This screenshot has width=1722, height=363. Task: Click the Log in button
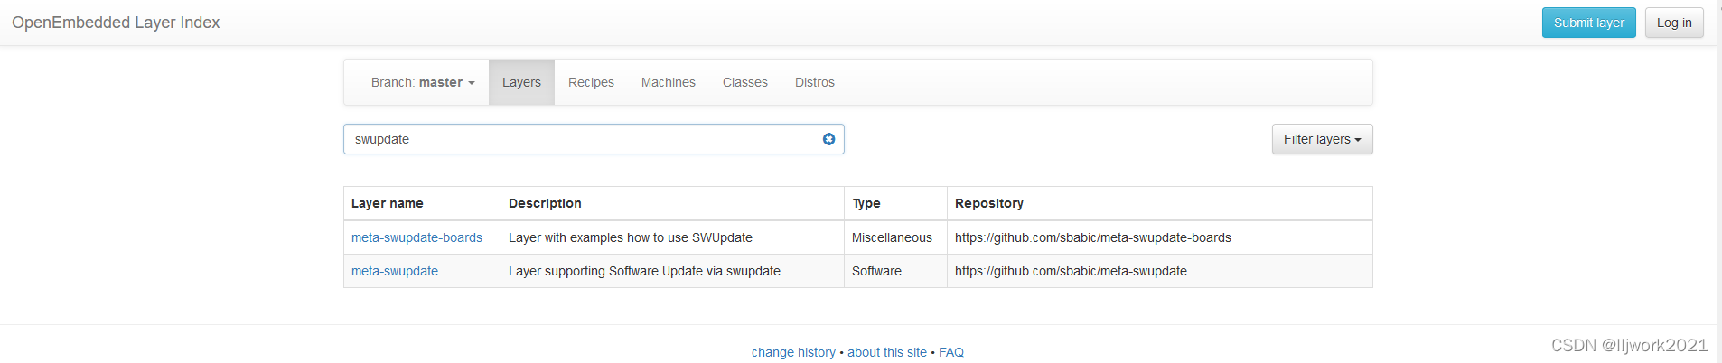pos(1674,23)
